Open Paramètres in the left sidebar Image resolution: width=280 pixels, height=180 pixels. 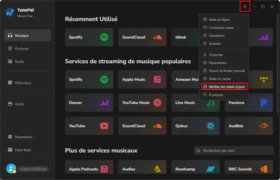pos(28,137)
